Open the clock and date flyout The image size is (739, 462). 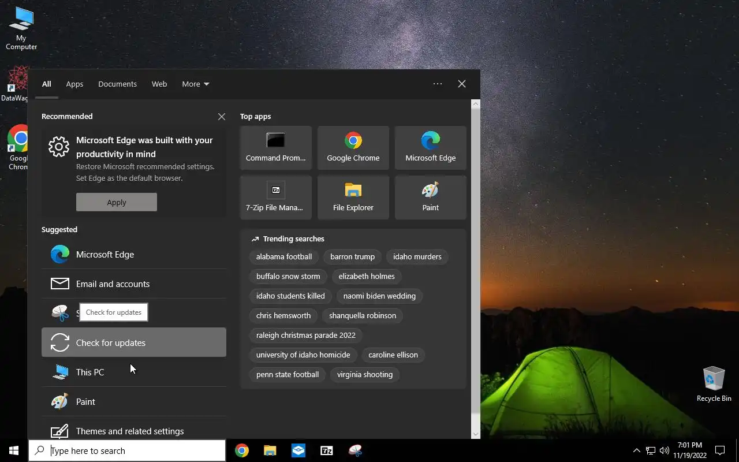(690, 450)
